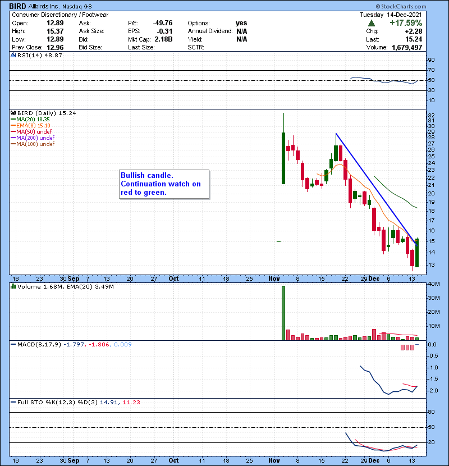Select the BIRD ticker symbol in the header
This screenshot has height=466, width=449.
17,6
